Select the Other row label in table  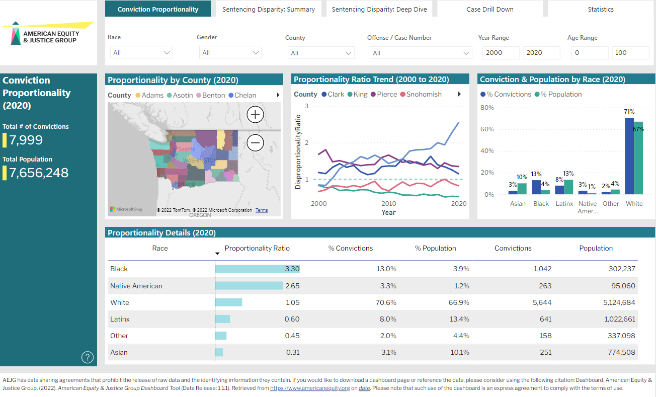[x=119, y=336]
